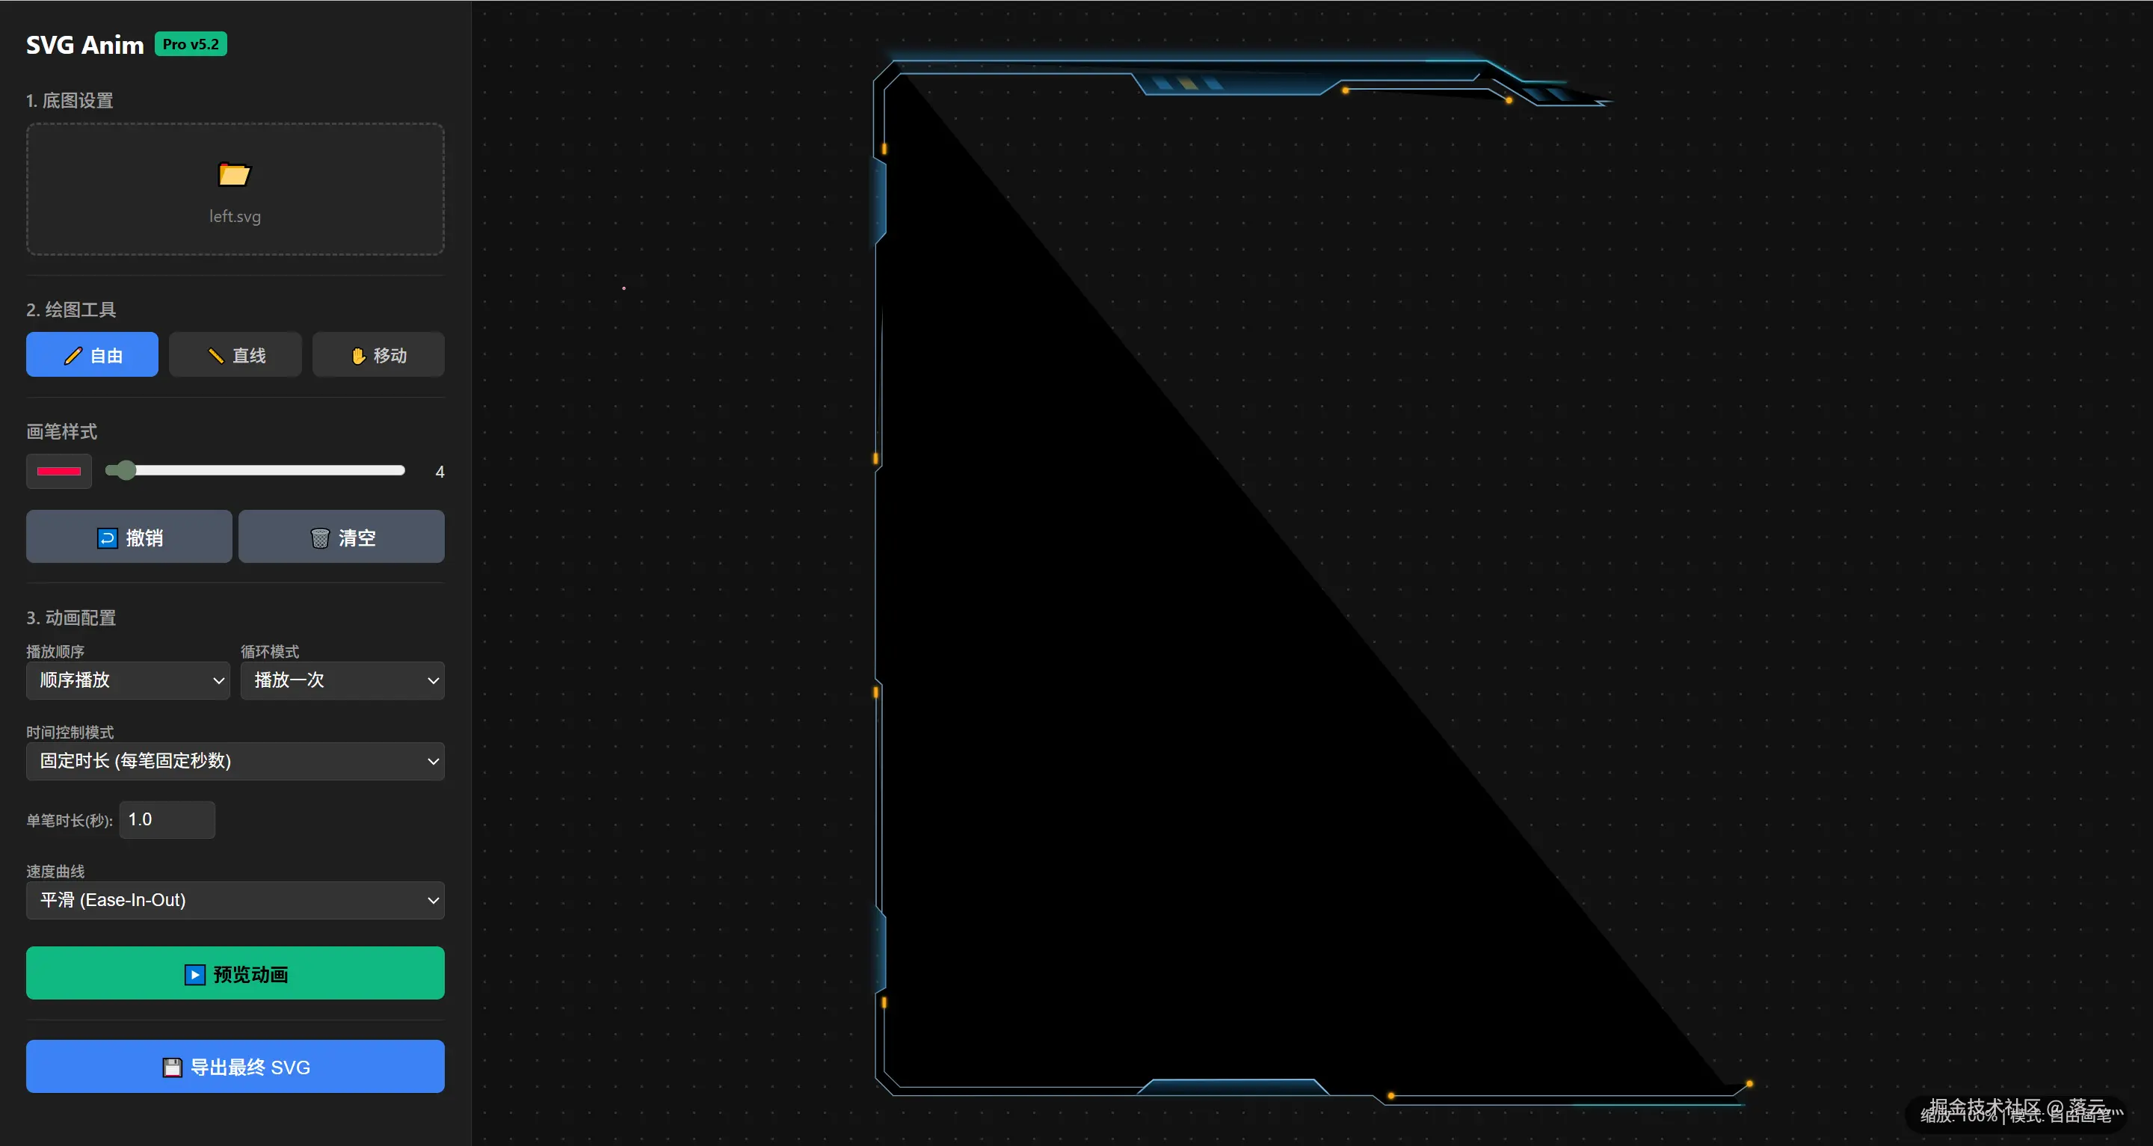The image size is (2153, 1146).
Task: Expand the time control mode dropdown
Action: pos(235,761)
